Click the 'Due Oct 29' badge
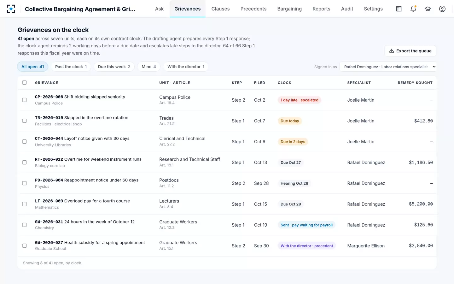 291,204
